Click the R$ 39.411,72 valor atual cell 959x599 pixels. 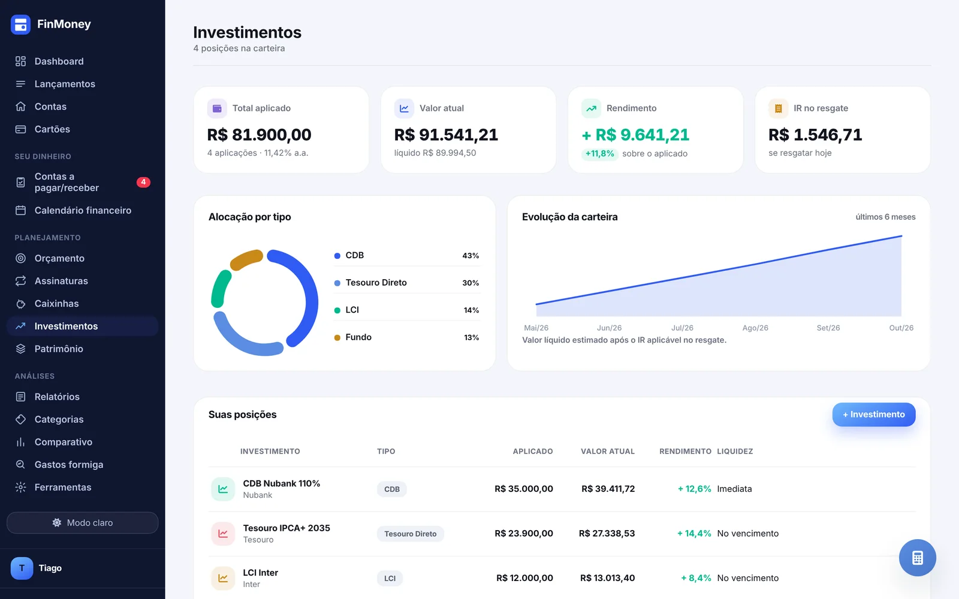(x=608, y=489)
